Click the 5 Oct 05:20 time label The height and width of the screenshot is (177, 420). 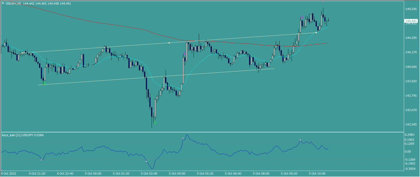tap(205, 173)
